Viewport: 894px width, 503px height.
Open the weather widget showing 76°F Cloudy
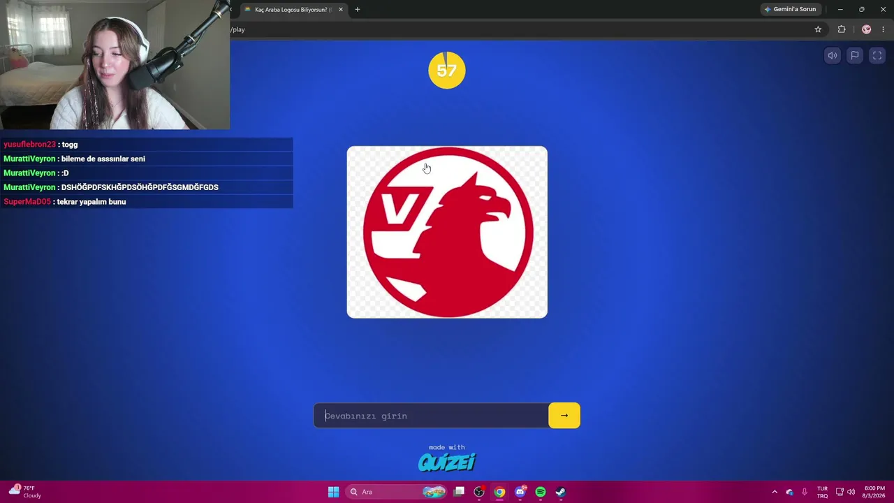(24, 492)
